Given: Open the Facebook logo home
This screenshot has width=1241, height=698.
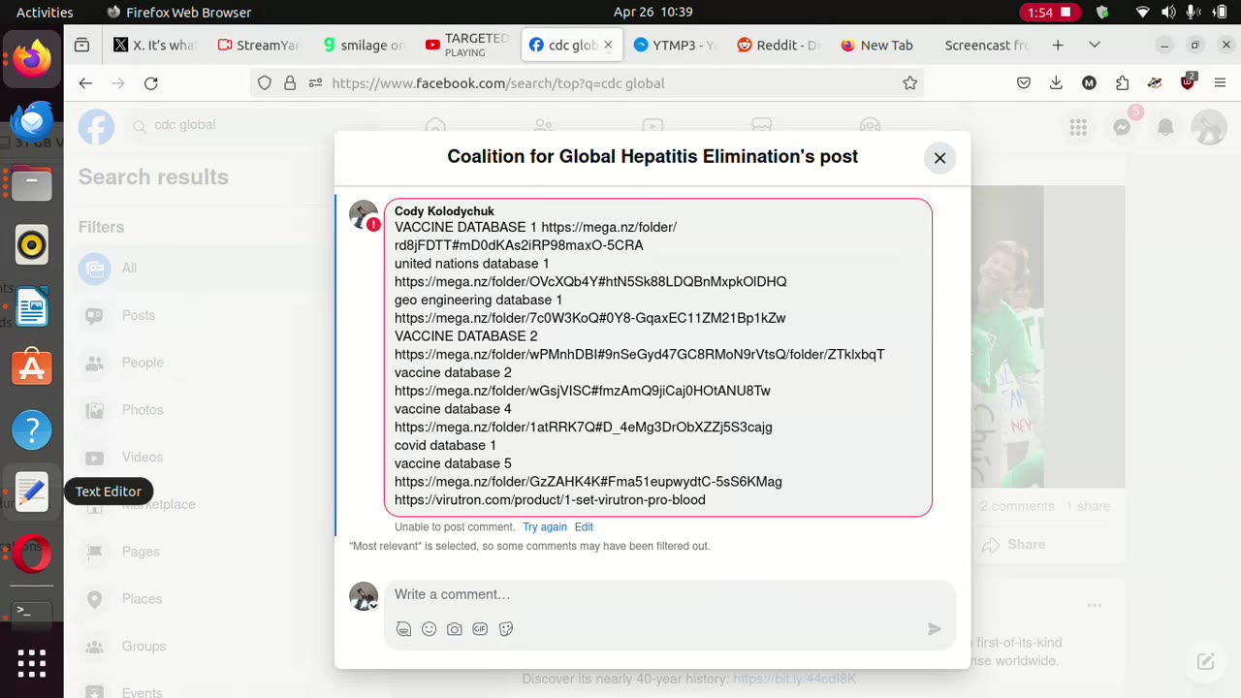Looking at the screenshot, I should [x=96, y=127].
